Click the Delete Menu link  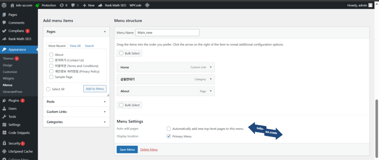click(149, 149)
